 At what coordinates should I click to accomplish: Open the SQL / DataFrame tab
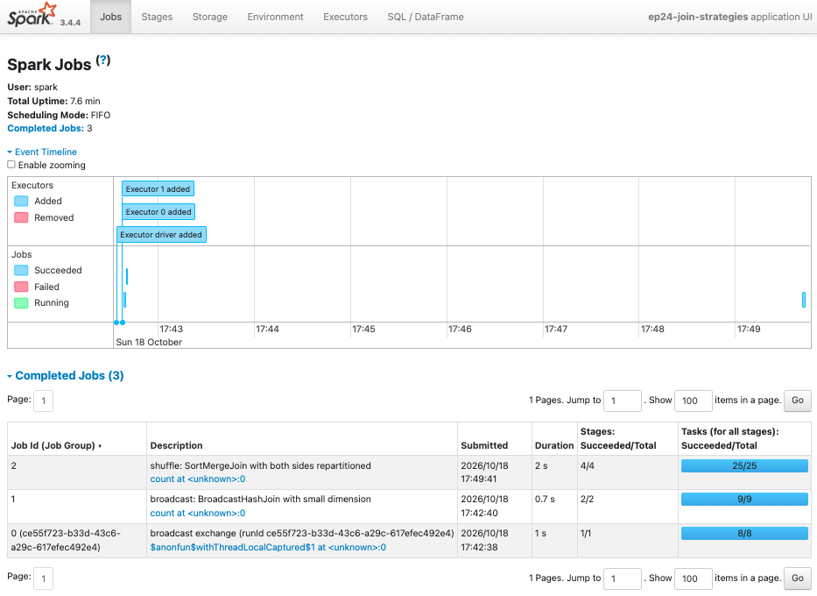[x=426, y=17]
